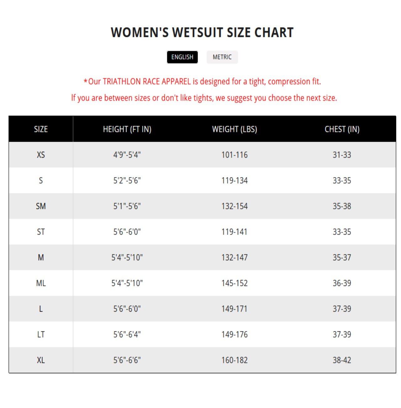Viewport: 401px width, 408px height.
Task: Click the WEIGHT (LBS) column header
Action: [x=234, y=129]
